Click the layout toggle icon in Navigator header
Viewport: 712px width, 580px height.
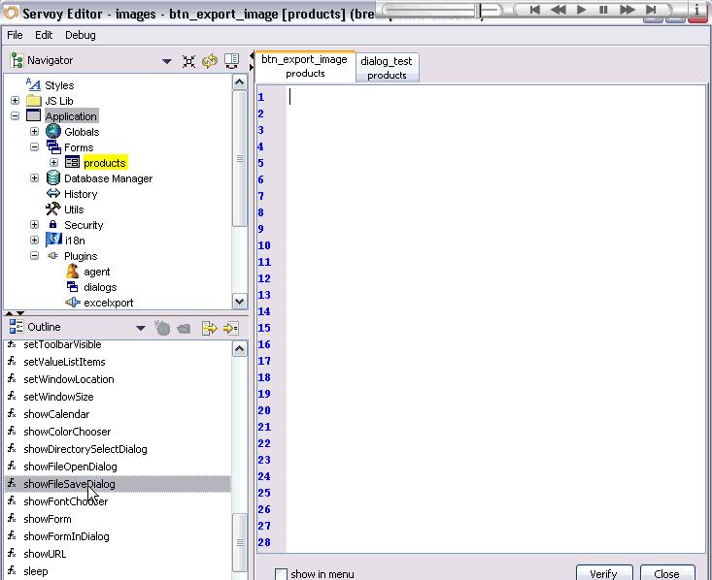231,61
